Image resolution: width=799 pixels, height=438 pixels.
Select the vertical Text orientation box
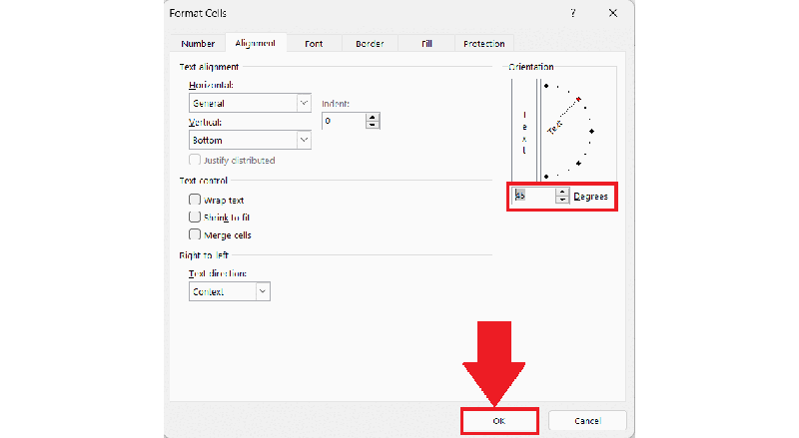[524, 131]
